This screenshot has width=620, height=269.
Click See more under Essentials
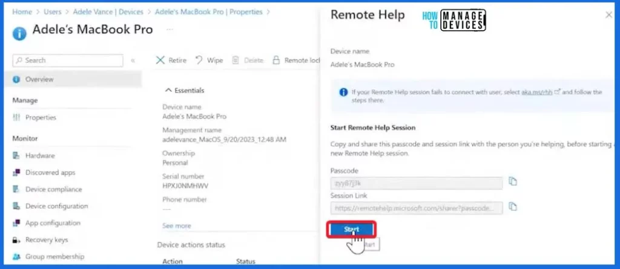[x=176, y=226]
